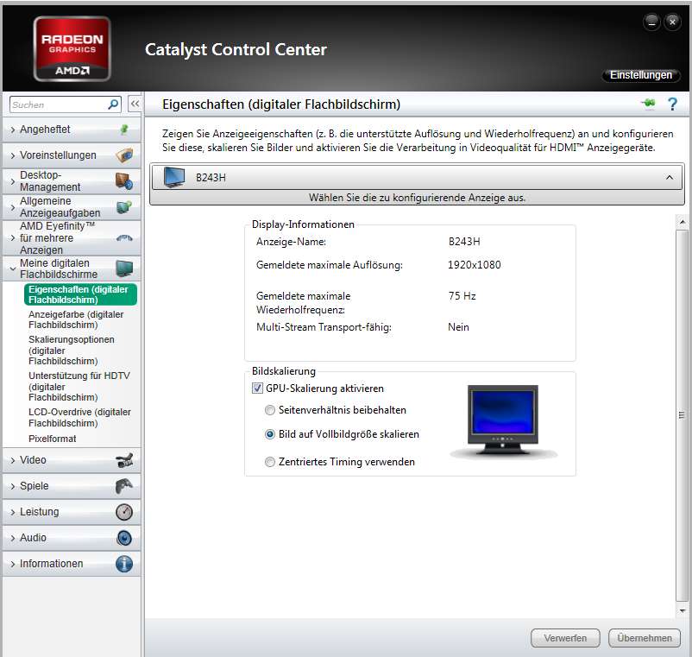The width and height of the screenshot is (692, 657).
Task: Open LCD-Overdrive (digitaler Flachbildschirm) page
Action: 80,417
